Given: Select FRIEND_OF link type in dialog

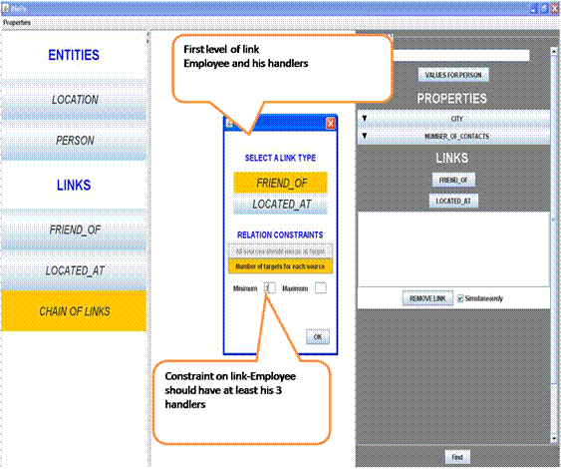Looking at the screenshot, I should [x=281, y=183].
